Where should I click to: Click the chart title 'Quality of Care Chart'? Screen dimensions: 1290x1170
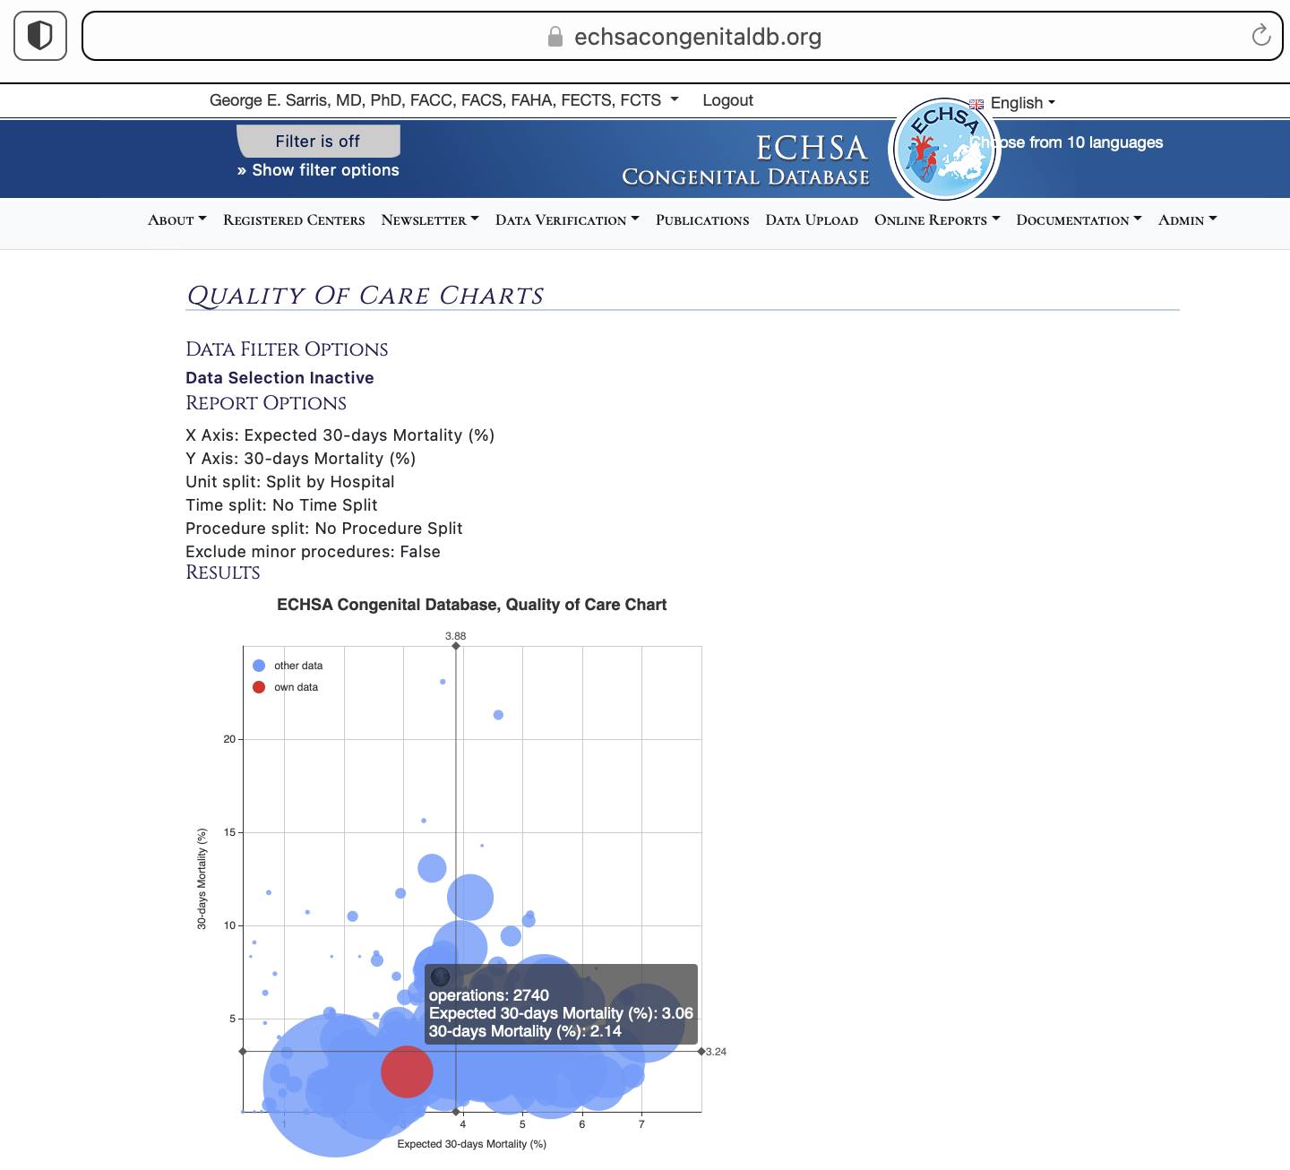point(471,605)
